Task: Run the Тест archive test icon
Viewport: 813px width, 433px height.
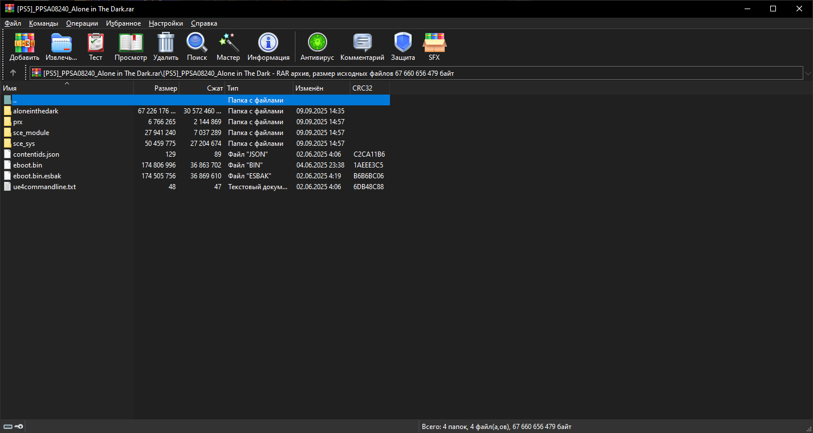Action: [96, 42]
